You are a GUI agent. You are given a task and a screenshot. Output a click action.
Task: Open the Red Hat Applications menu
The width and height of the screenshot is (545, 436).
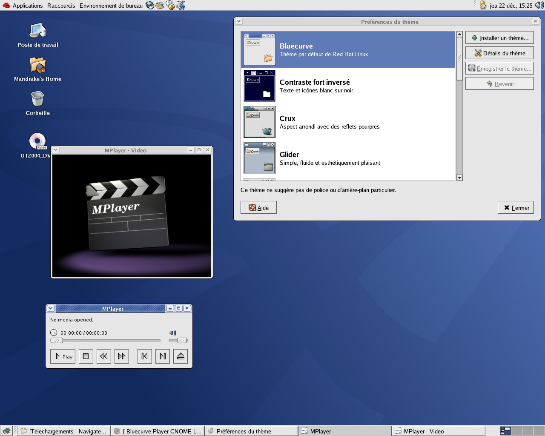tap(23, 6)
